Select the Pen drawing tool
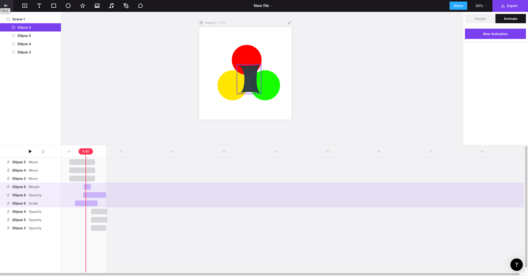The width and height of the screenshot is (528, 276). (126, 6)
